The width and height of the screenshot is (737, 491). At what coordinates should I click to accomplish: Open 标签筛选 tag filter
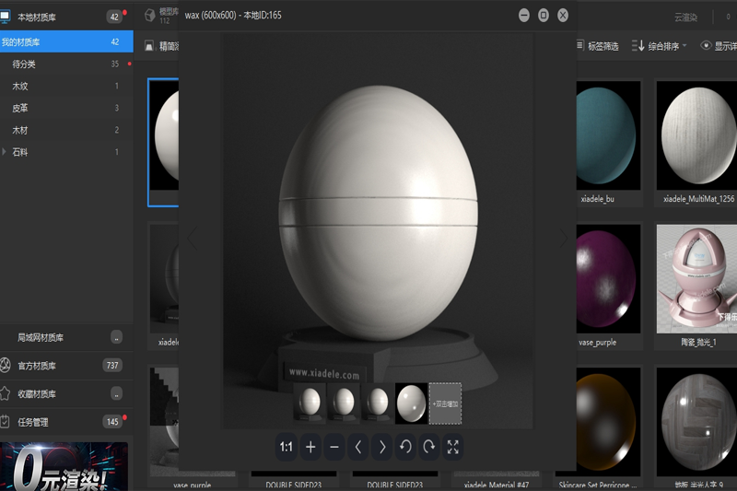point(597,45)
